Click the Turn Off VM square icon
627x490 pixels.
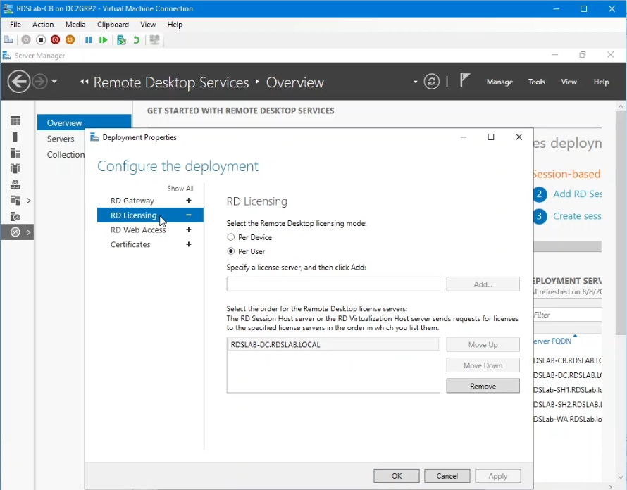click(41, 39)
